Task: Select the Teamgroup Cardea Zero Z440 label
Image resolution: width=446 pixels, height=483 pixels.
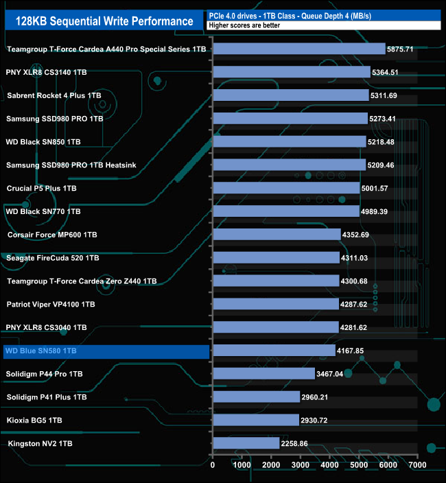Action: point(82,281)
